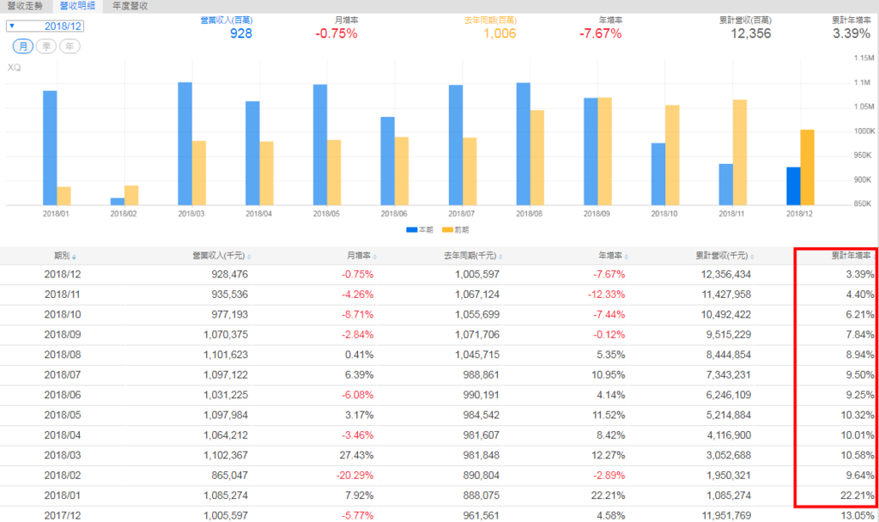
Task: Switch to the 年 yearly period toggle
Action: click(x=70, y=46)
